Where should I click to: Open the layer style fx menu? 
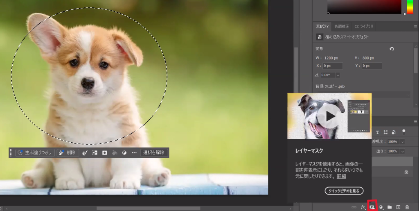[363, 207]
